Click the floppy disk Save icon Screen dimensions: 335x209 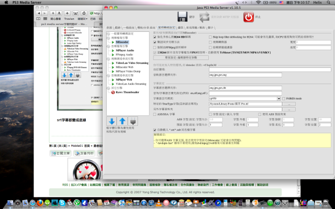tap(183, 17)
